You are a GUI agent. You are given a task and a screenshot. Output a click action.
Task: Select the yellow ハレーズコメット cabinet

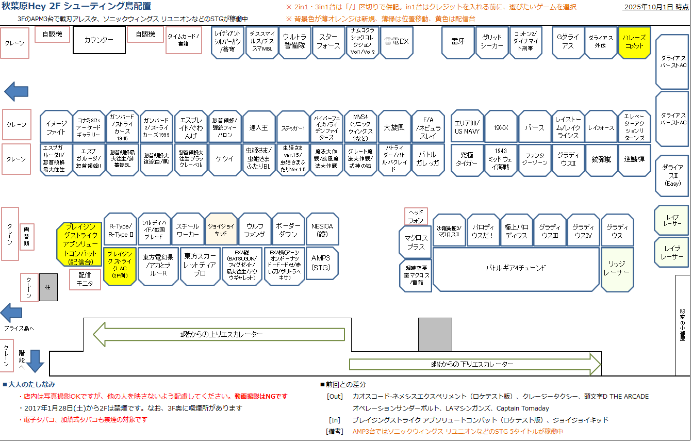point(634,42)
